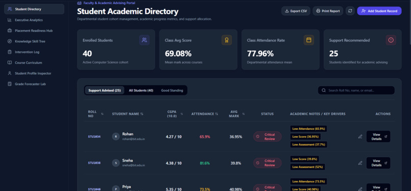Click the refresh icon button
The height and width of the screenshot is (191, 411).
tap(350, 11)
